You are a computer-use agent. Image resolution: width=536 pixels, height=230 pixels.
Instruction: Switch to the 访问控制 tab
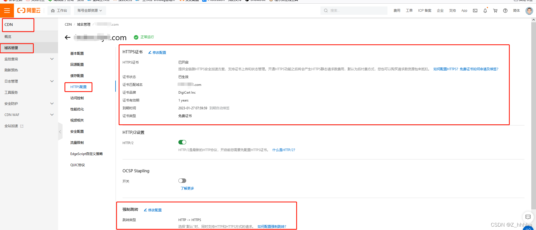77,98
